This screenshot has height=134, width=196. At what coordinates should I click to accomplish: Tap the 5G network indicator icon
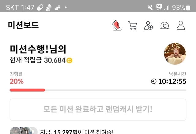click(159, 7)
